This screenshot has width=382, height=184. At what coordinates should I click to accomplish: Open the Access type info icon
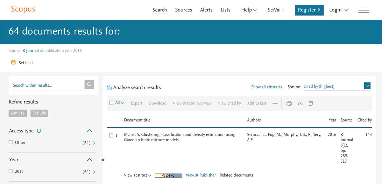[39, 131]
